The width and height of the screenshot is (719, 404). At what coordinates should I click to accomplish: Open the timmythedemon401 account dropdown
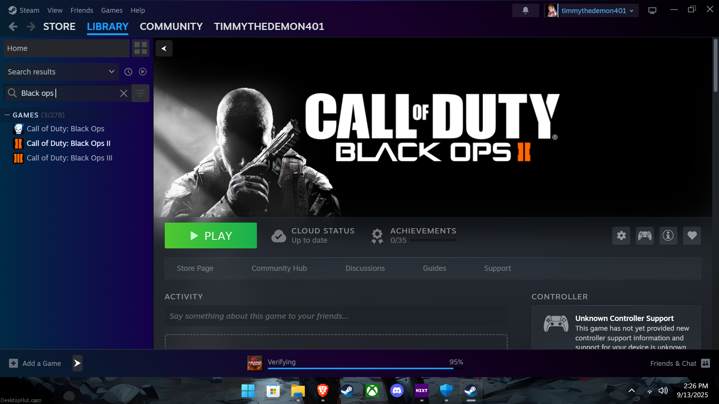click(597, 10)
